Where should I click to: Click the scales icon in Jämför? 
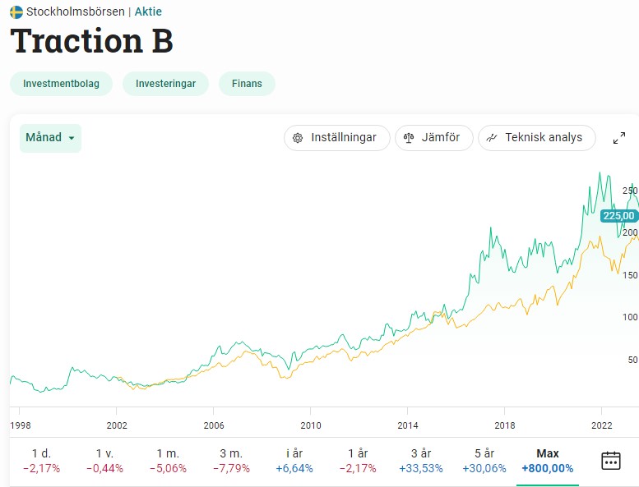pyautogui.click(x=408, y=138)
